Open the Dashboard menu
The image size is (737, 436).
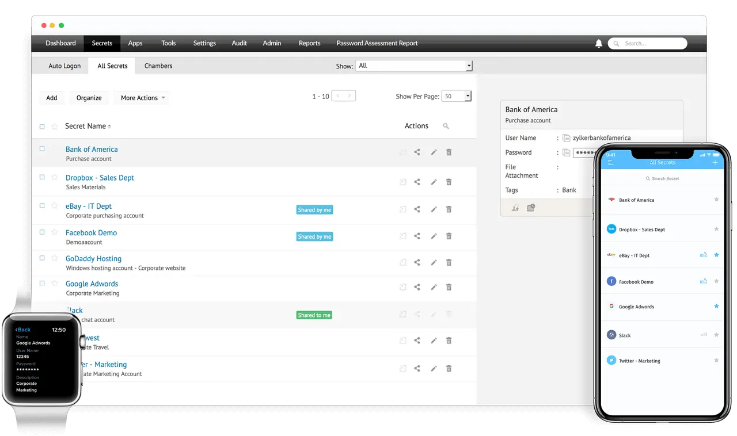(x=60, y=43)
